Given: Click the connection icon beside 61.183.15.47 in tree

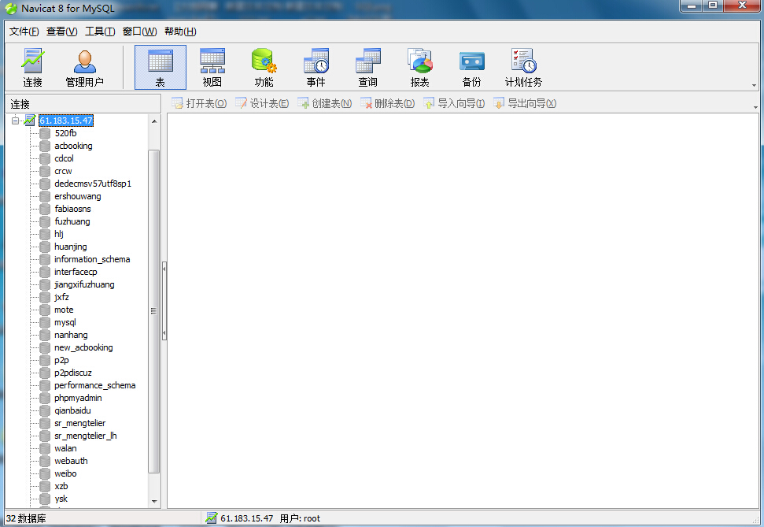Looking at the screenshot, I should (x=30, y=120).
